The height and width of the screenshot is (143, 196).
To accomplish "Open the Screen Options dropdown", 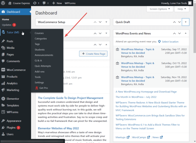I will coord(160,9).
